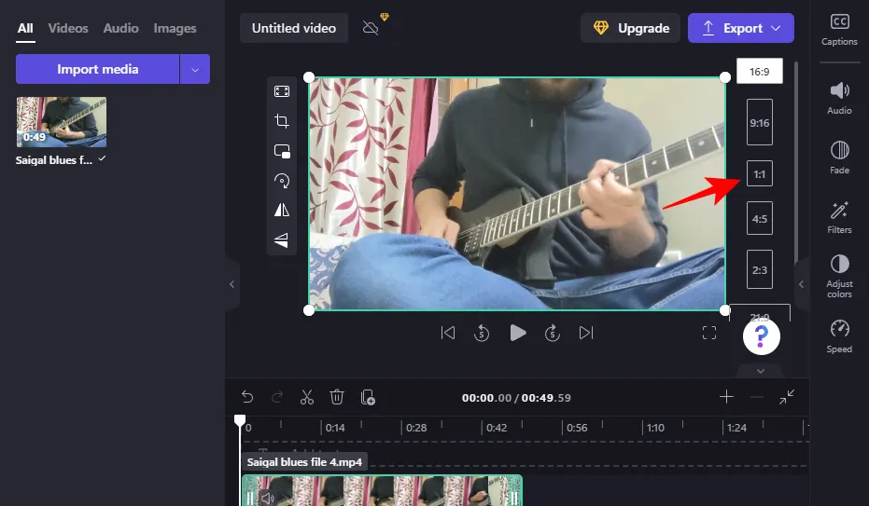This screenshot has height=506, width=869.
Task: Select the Saigal blues media thumbnail
Action: [x=62, y=122]
